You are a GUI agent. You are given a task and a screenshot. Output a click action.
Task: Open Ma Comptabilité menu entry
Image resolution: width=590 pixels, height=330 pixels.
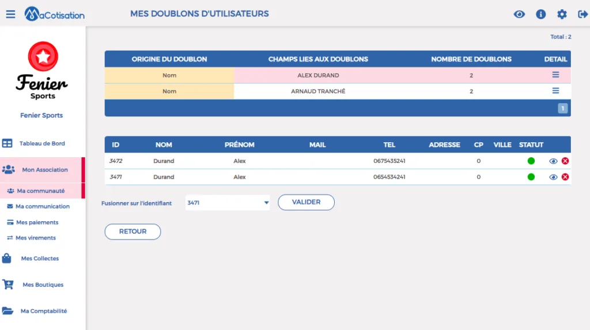click(44, 311)
